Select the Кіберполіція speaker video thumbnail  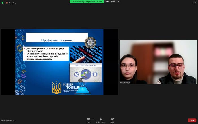pyautogui.click(x=158, y=62)
